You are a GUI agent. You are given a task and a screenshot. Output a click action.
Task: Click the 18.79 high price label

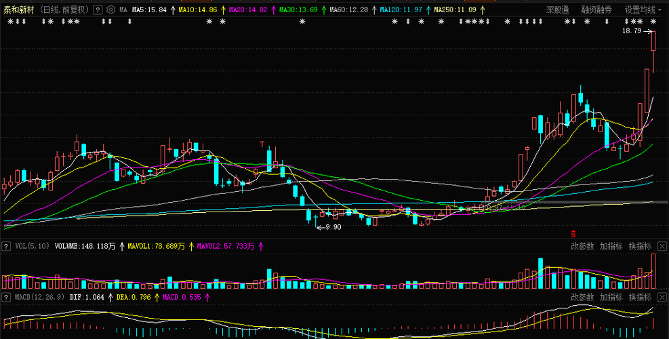(x=632, y=31)
